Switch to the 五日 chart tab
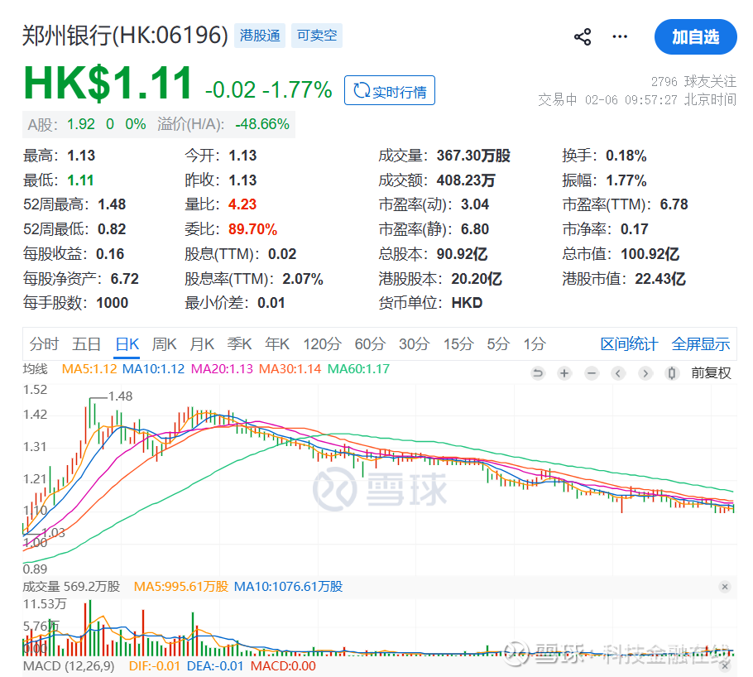 tap(86, 344)
